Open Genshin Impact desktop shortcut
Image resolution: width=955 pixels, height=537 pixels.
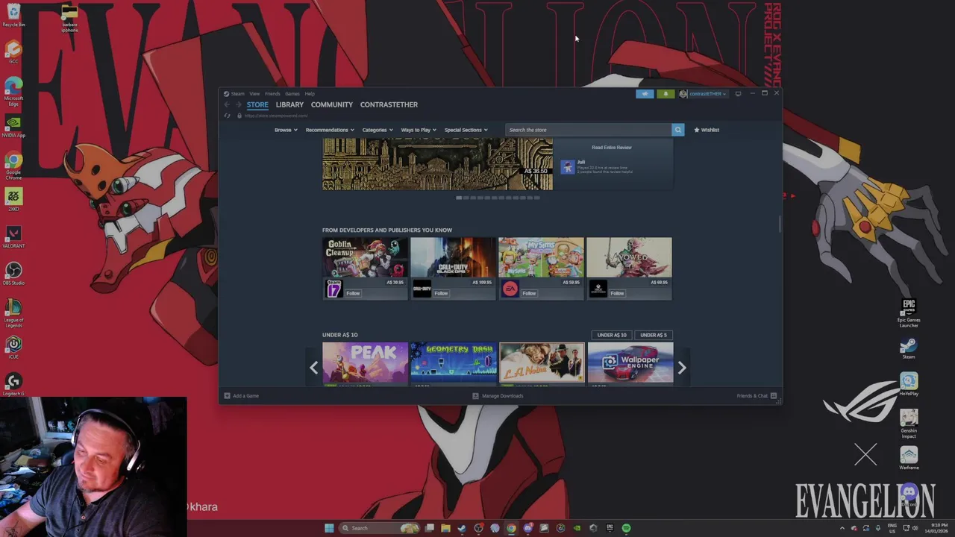pyautogui.click(x=909, y=423)
